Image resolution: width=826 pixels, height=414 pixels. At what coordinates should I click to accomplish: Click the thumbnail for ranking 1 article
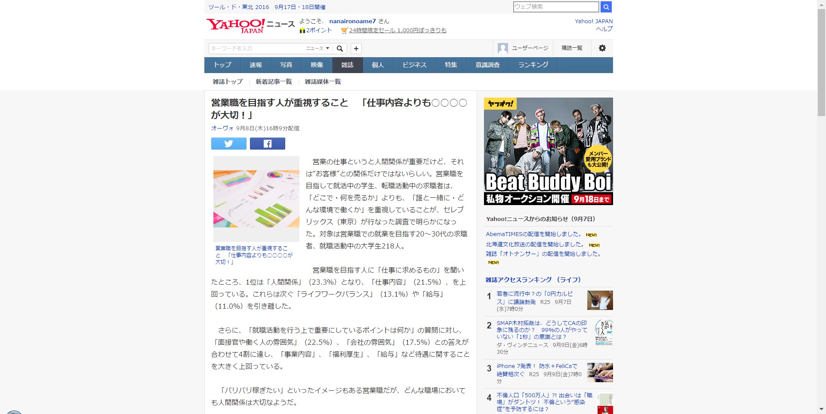(x=600, y=301)
